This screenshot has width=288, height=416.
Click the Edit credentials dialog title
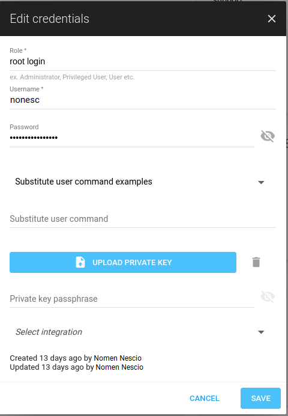[49, 19]
